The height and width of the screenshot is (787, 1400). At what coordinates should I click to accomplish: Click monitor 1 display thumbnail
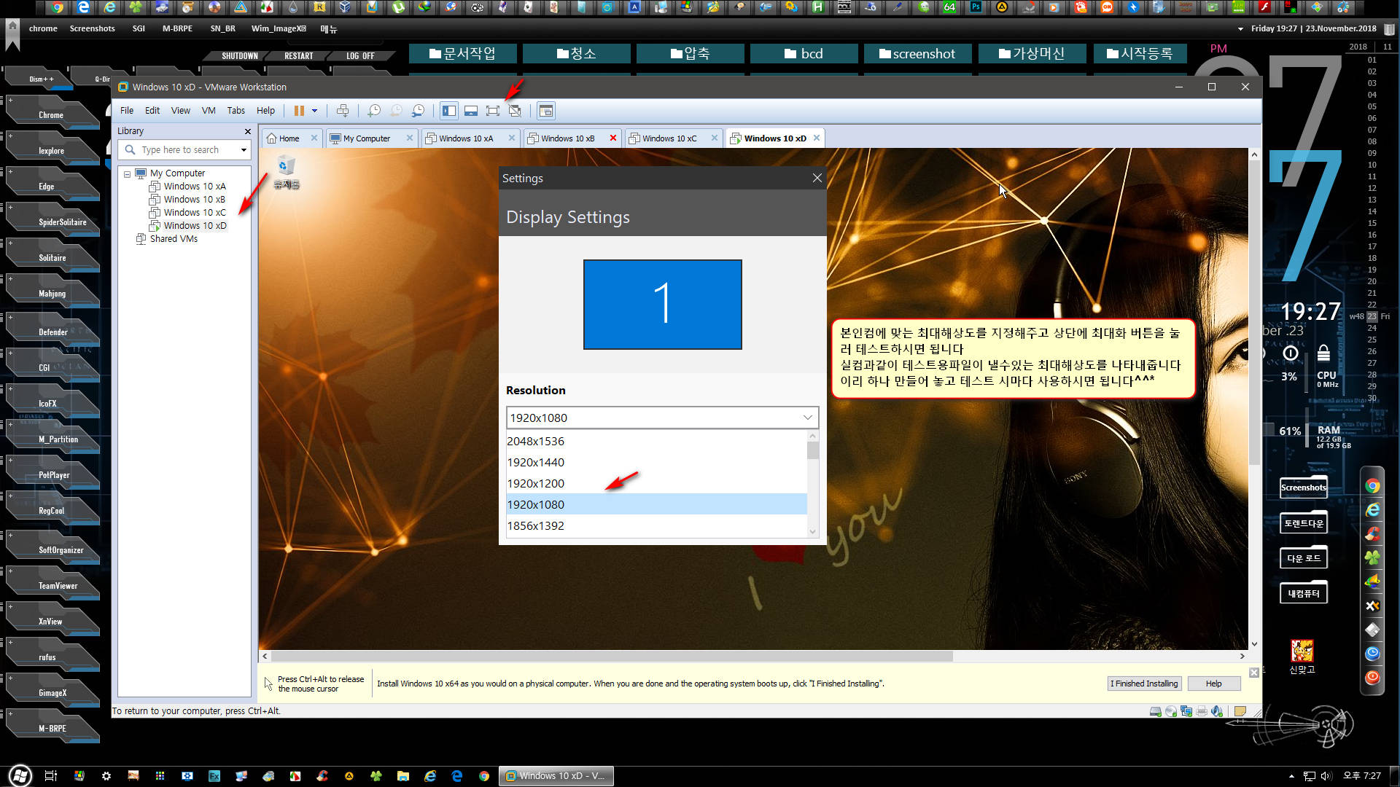click(x=662, y=305)
